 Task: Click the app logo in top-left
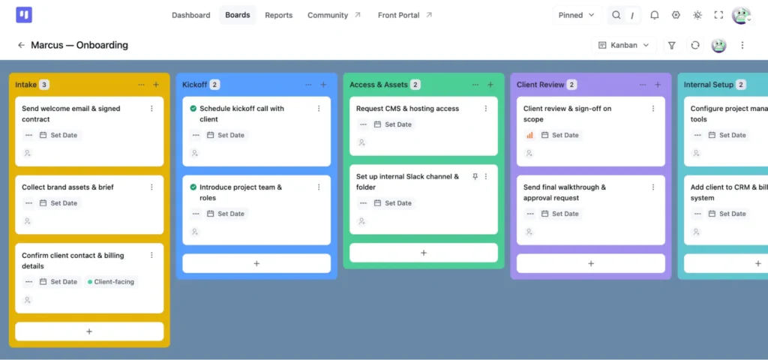(x=23, y=15)
